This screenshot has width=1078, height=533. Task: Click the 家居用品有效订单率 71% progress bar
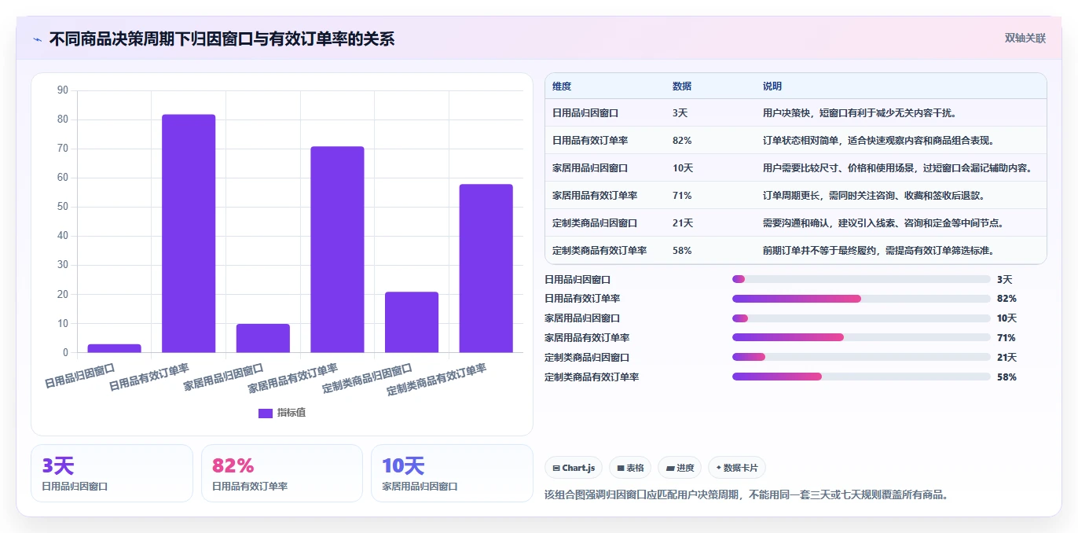pyautogui.click(x=861, y=337)
